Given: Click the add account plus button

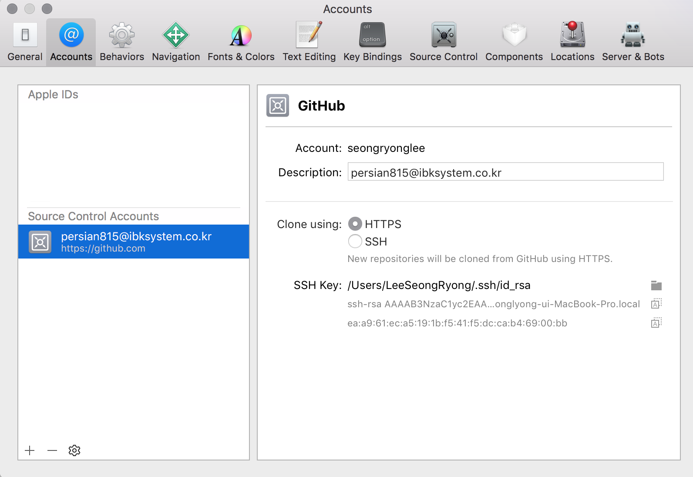Looking at the screenshot, I should tap(30, 450).
